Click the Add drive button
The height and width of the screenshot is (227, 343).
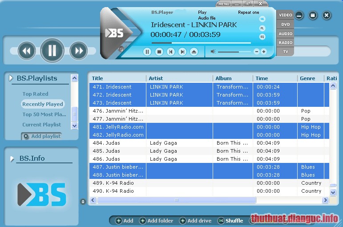pyautogui.click(x=196, y=221)
